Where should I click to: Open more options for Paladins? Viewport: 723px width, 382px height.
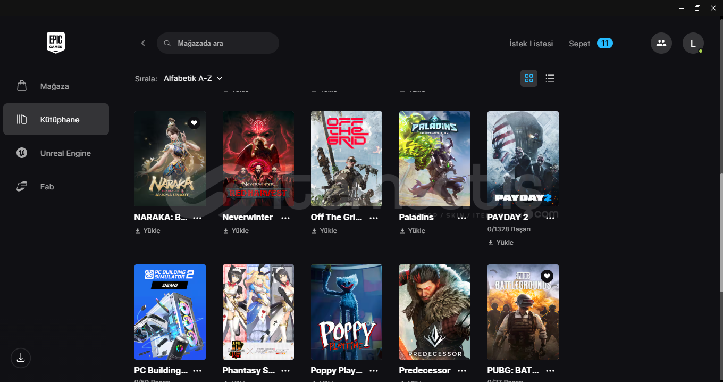pyautogui.click(x=462, y=218)
